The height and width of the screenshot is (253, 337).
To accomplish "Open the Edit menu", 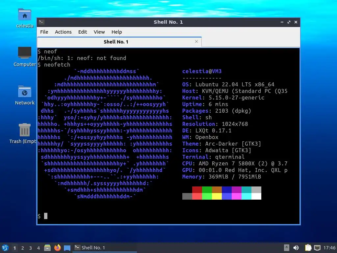I will (83, 32).
